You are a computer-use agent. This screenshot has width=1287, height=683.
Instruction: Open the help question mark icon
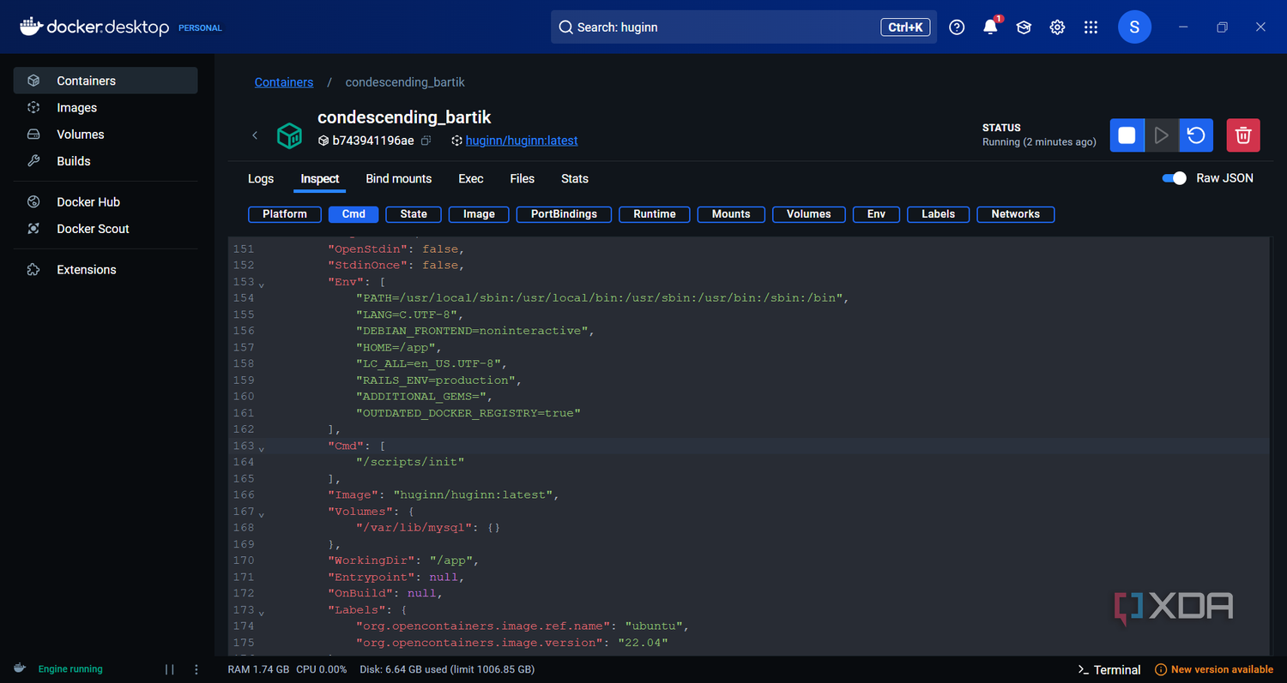pos(957,27)
